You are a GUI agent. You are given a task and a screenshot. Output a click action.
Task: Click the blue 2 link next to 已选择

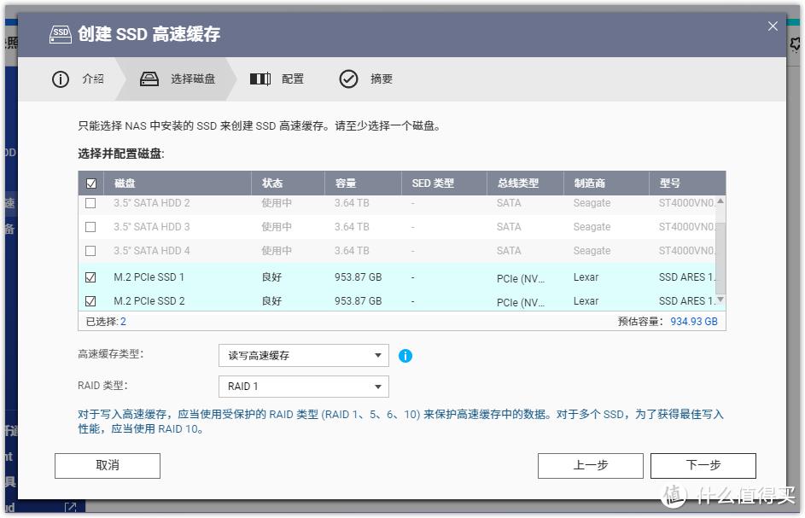(x=125, y=321)
